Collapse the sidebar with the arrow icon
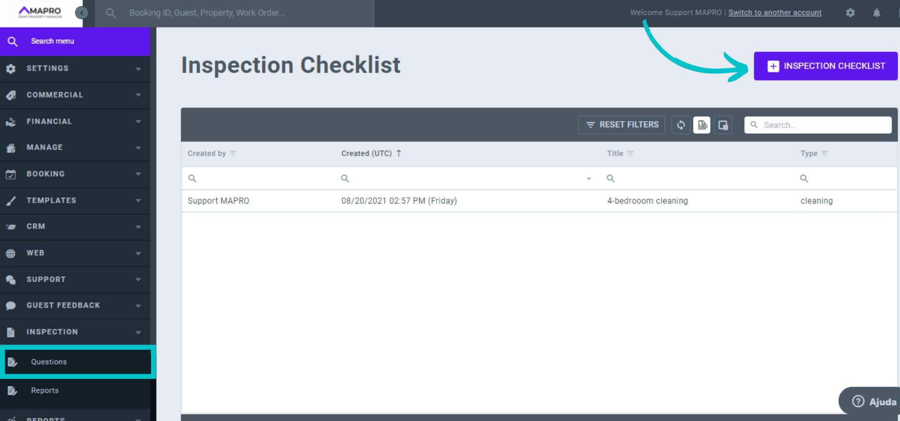Screen dimensions: 900x421 tap(82, 13)
